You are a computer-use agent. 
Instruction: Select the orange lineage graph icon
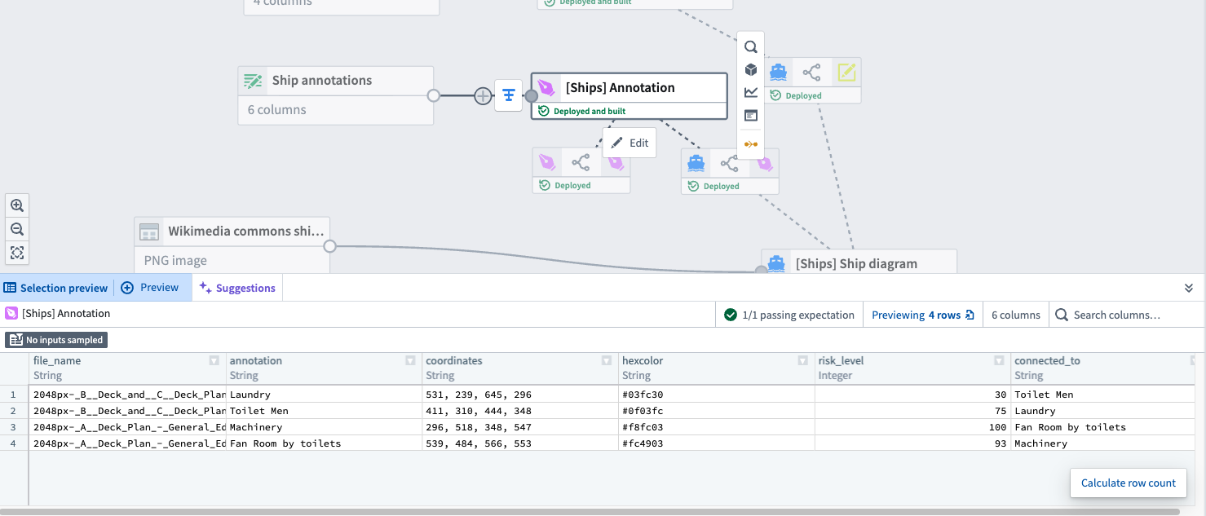click(750, 143)
